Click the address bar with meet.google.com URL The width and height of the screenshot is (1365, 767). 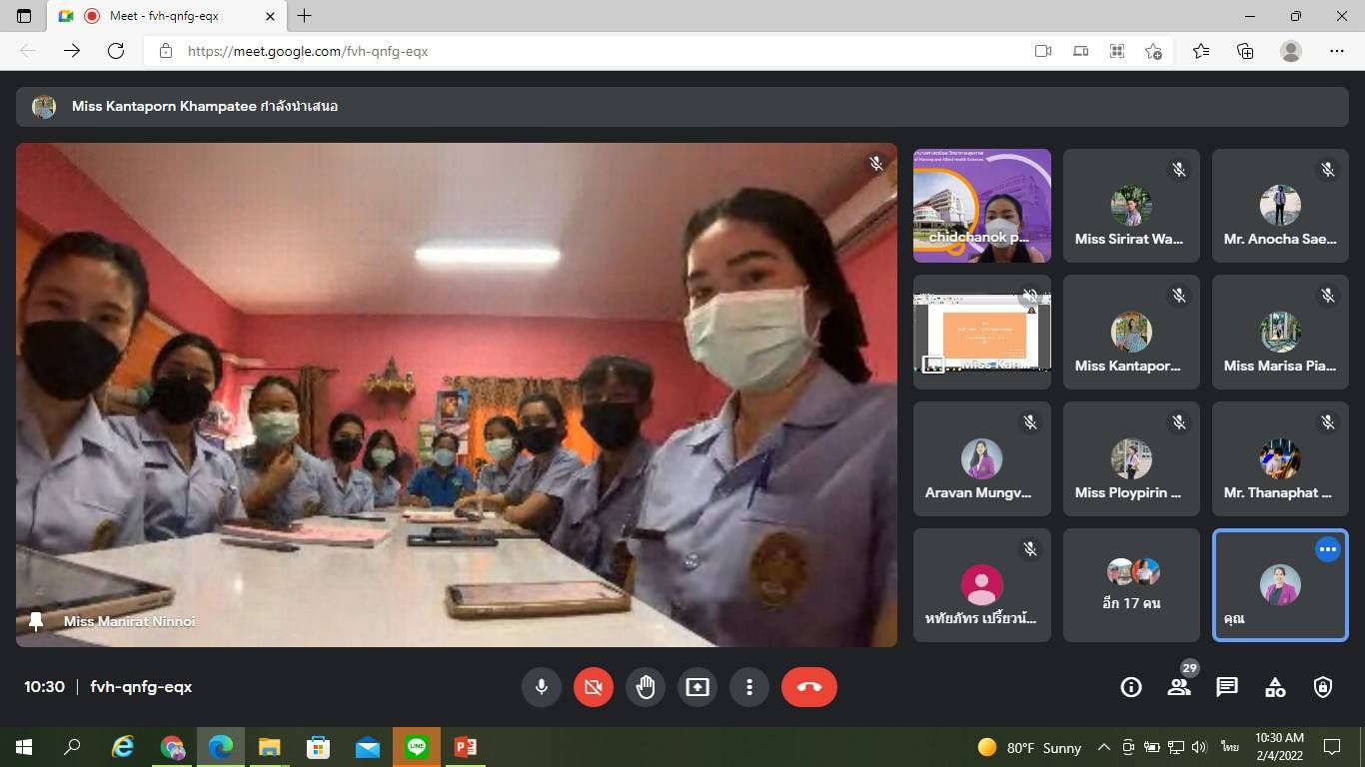[600, 51]
